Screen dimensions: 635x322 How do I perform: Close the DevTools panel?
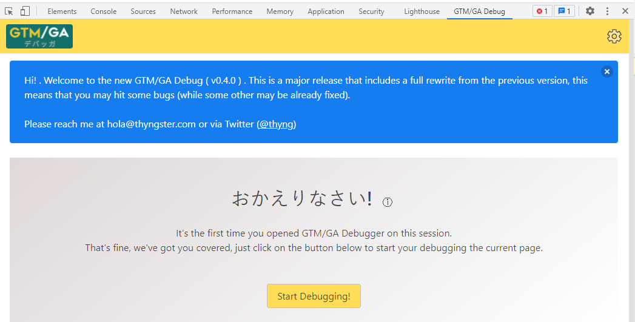click(x=625, y=12)
